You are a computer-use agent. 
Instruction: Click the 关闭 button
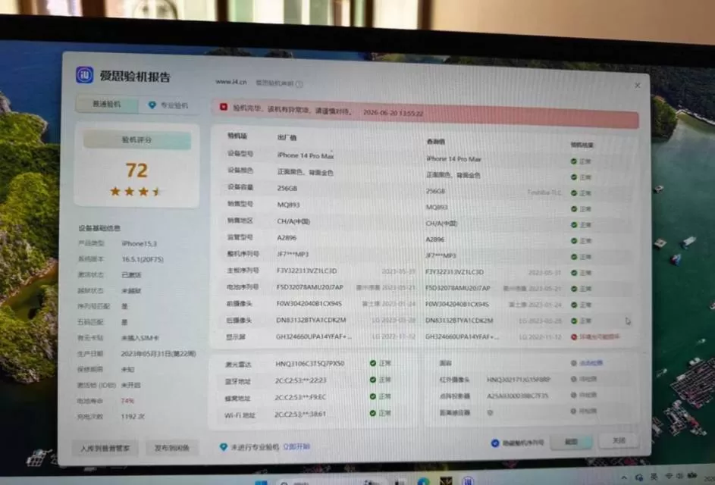pos(619,441)
